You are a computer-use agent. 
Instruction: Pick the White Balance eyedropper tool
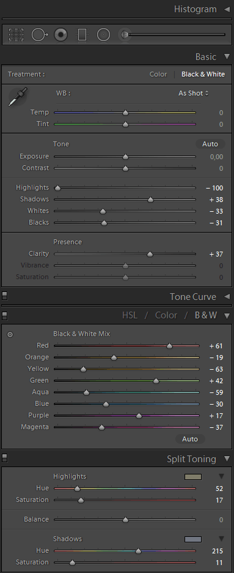(18, 97)
